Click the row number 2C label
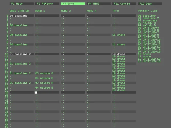Viewport: 171px width, 128px height. (7, 121)
